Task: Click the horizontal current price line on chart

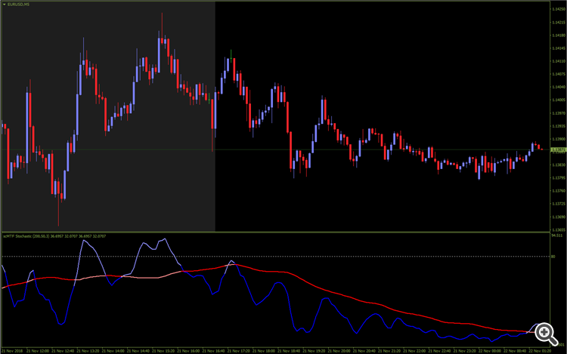Action: pos(275,149)
